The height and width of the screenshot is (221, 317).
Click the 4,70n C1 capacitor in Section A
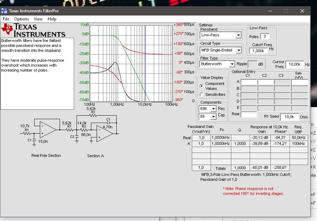(x=108, y=123)
